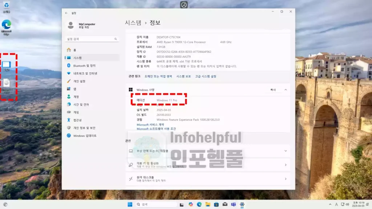This screenshot has height=209, width=372.
Task: Select the device name DESKTOP-C7SC104 text
Action: 169,37
